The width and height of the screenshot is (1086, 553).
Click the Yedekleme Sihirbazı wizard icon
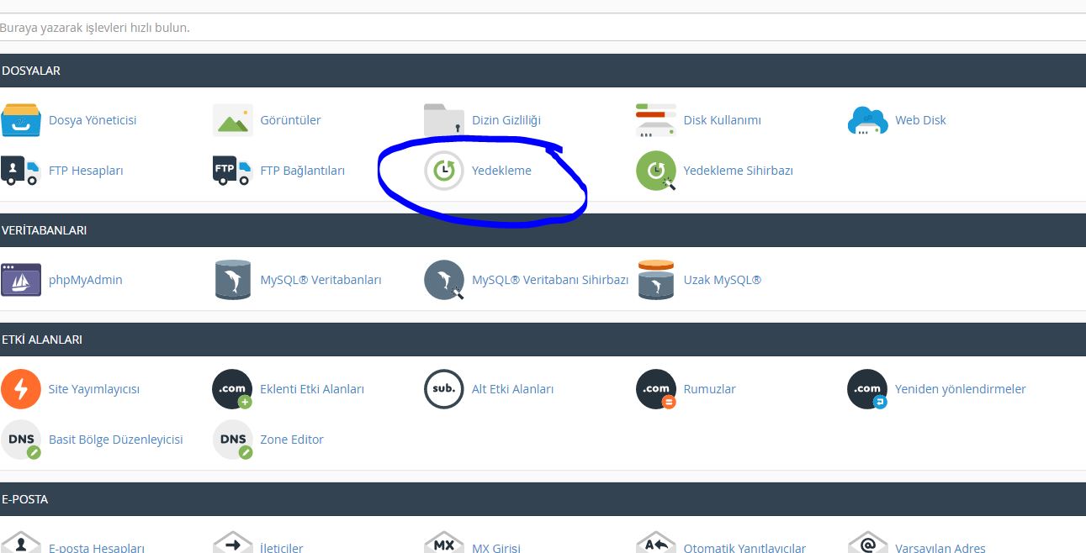point(655,171)
